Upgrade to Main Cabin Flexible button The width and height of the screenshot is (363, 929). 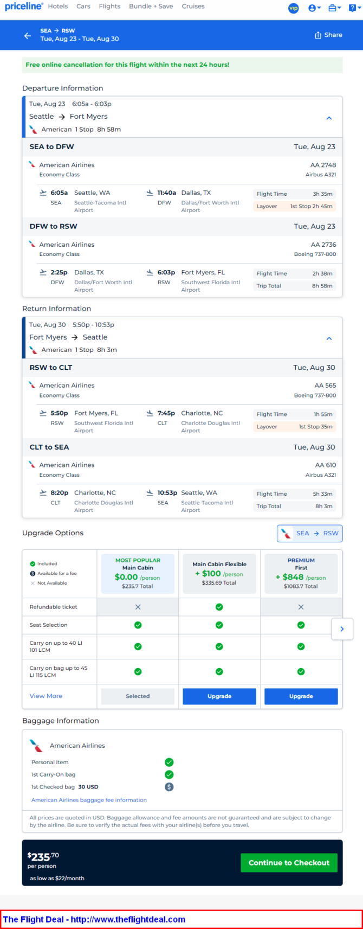[219, 696]
